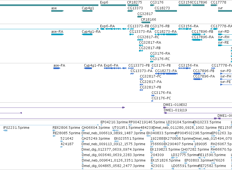Select the RE72582.5prime EST label
This screenshot has height=170, width=232.
(212, 166)
